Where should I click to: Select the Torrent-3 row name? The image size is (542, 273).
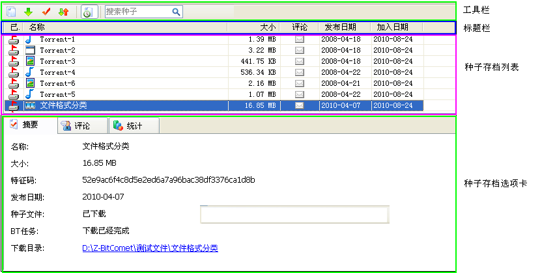[x=57, y=61]
